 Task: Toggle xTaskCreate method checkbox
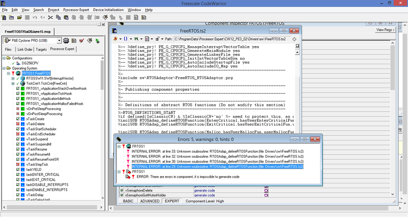[x=18, y=119]
